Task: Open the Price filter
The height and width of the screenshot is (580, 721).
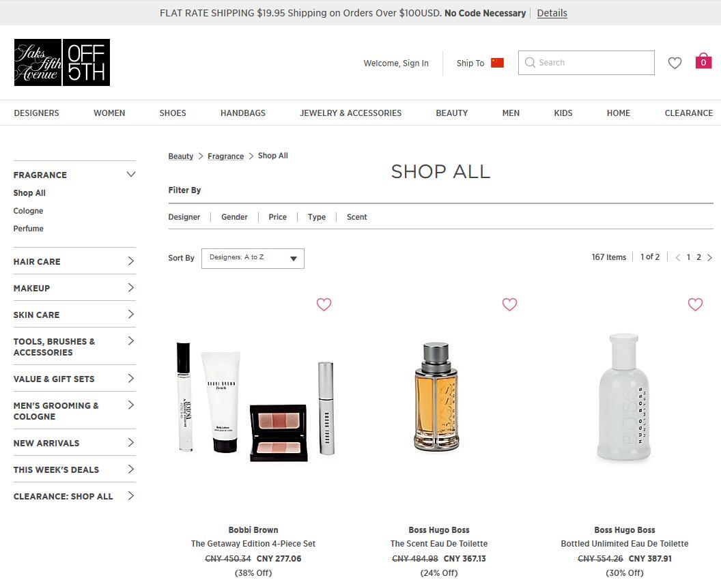Action: [278, 217]
